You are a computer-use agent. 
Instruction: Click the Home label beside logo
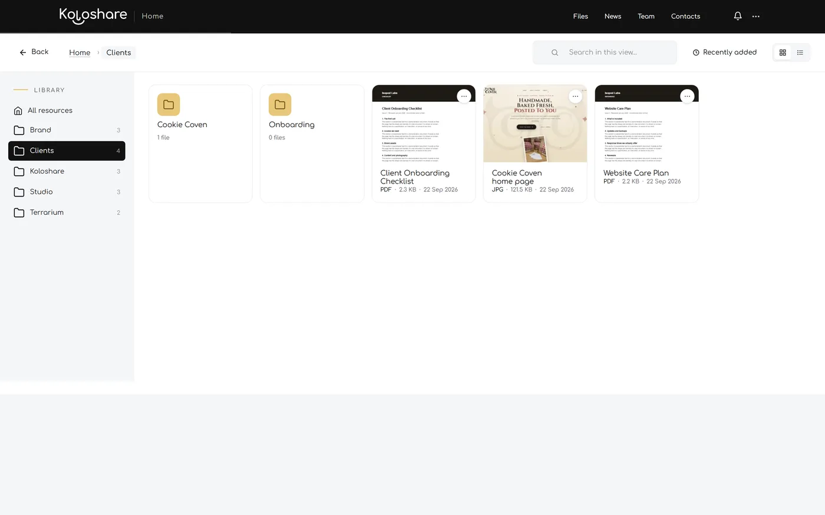point(153,16)
